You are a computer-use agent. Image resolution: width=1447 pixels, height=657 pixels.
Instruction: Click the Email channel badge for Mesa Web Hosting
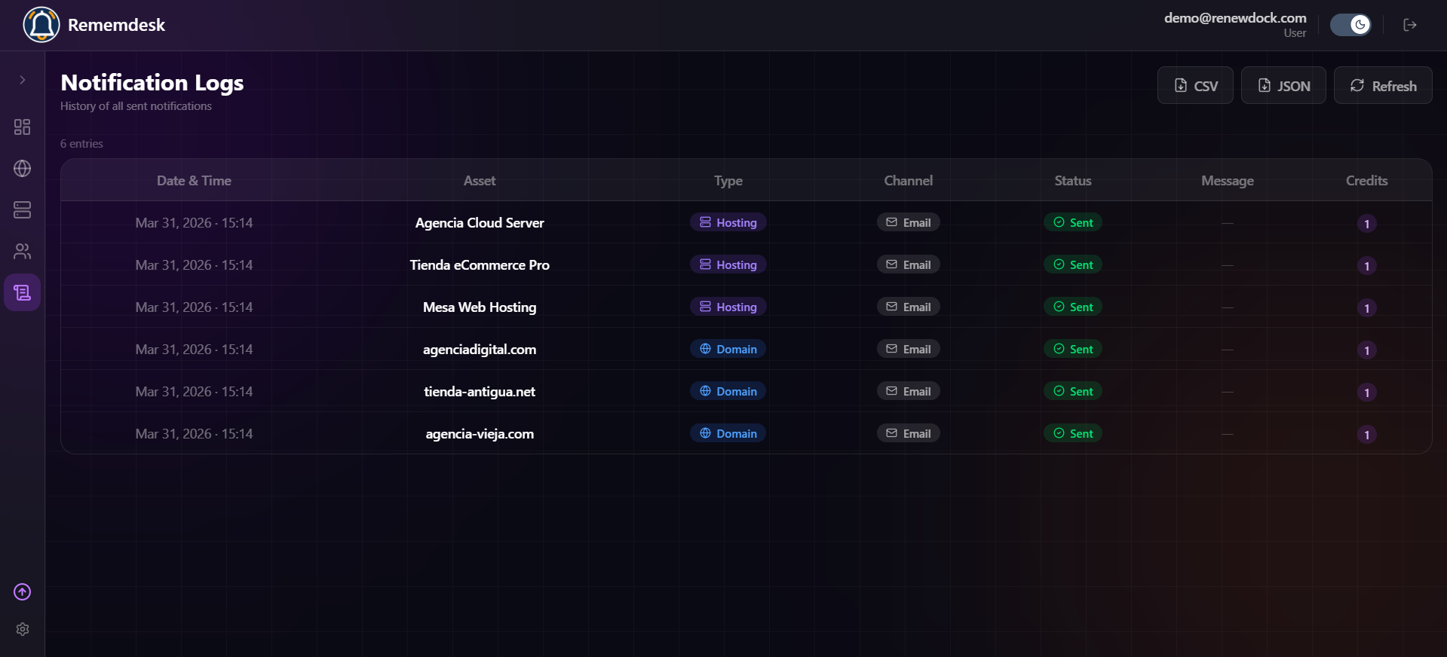(909, 307)
